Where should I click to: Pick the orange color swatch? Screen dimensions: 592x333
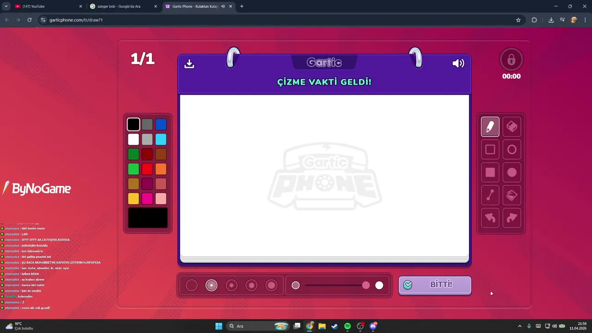point(161,169)
